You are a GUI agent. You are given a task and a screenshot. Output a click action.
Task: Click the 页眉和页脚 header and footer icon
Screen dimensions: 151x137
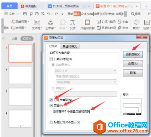click(87, 22)
